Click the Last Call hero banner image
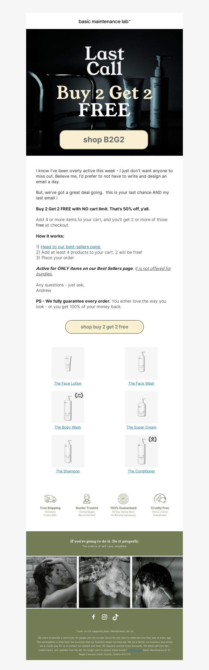This screenshot has height=670, width=209. tap(104, 92)
